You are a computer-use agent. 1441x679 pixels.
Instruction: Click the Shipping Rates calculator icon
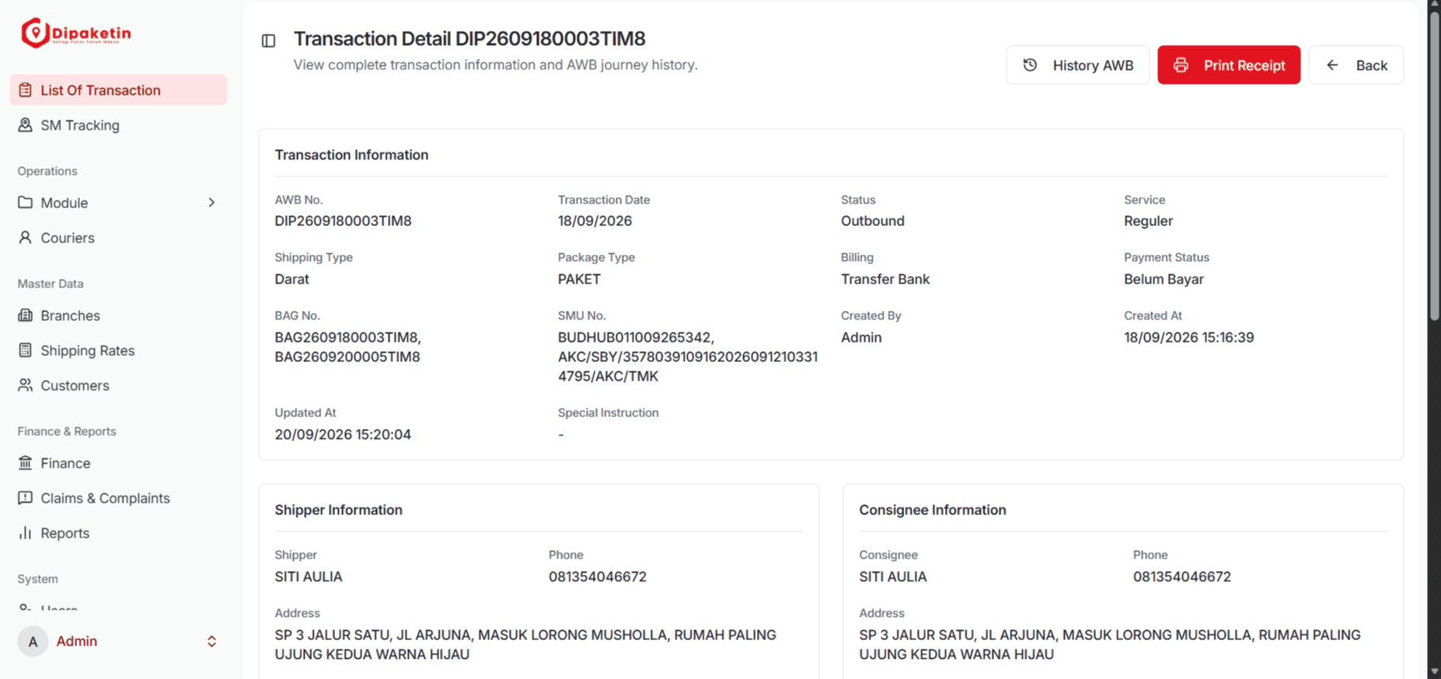26,350
